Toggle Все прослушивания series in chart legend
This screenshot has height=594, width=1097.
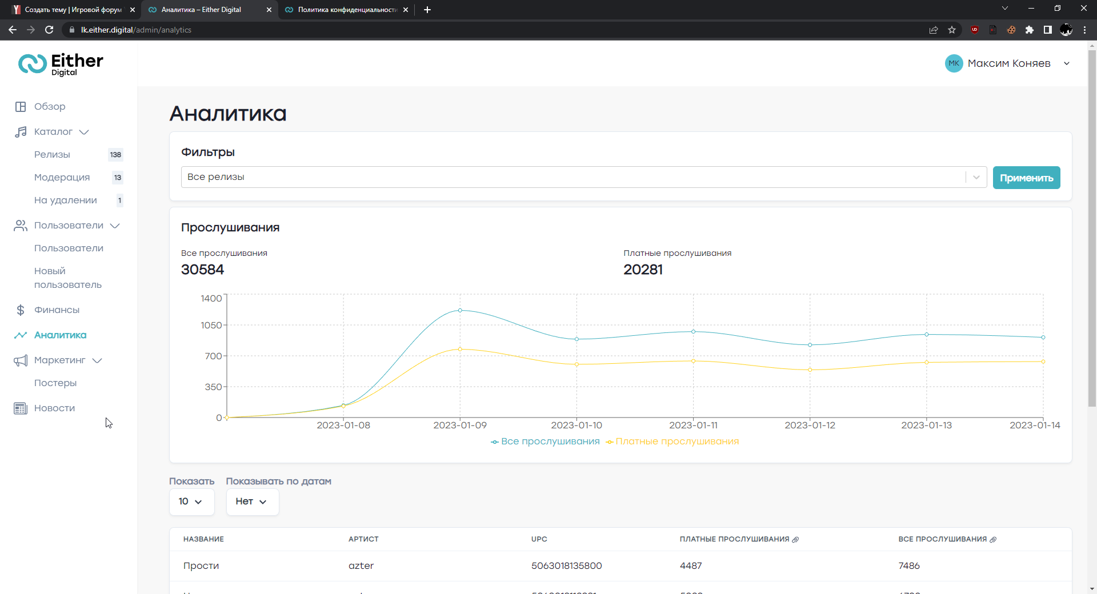click(545, 442)
